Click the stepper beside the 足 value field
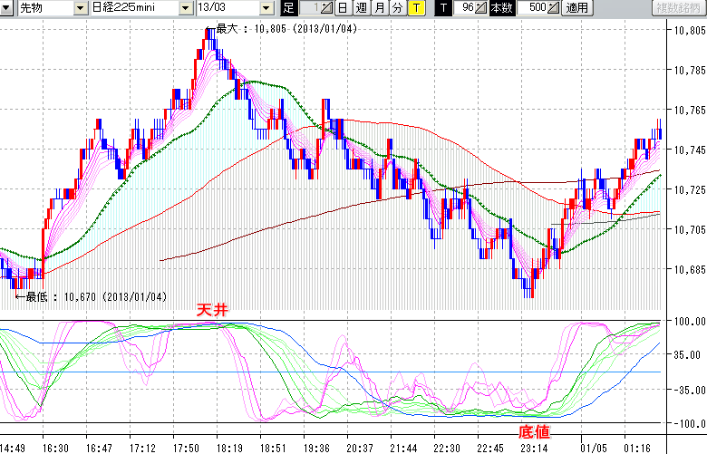 (x=327, y=8)
